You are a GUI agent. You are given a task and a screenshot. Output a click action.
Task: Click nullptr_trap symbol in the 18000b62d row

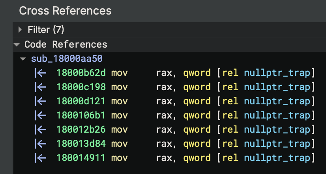click(x=277, y=73)
